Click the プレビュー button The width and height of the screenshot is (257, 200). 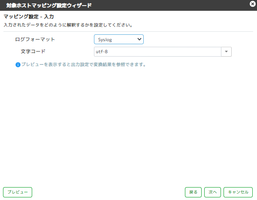pyautogui.click(x=18, y=192)
